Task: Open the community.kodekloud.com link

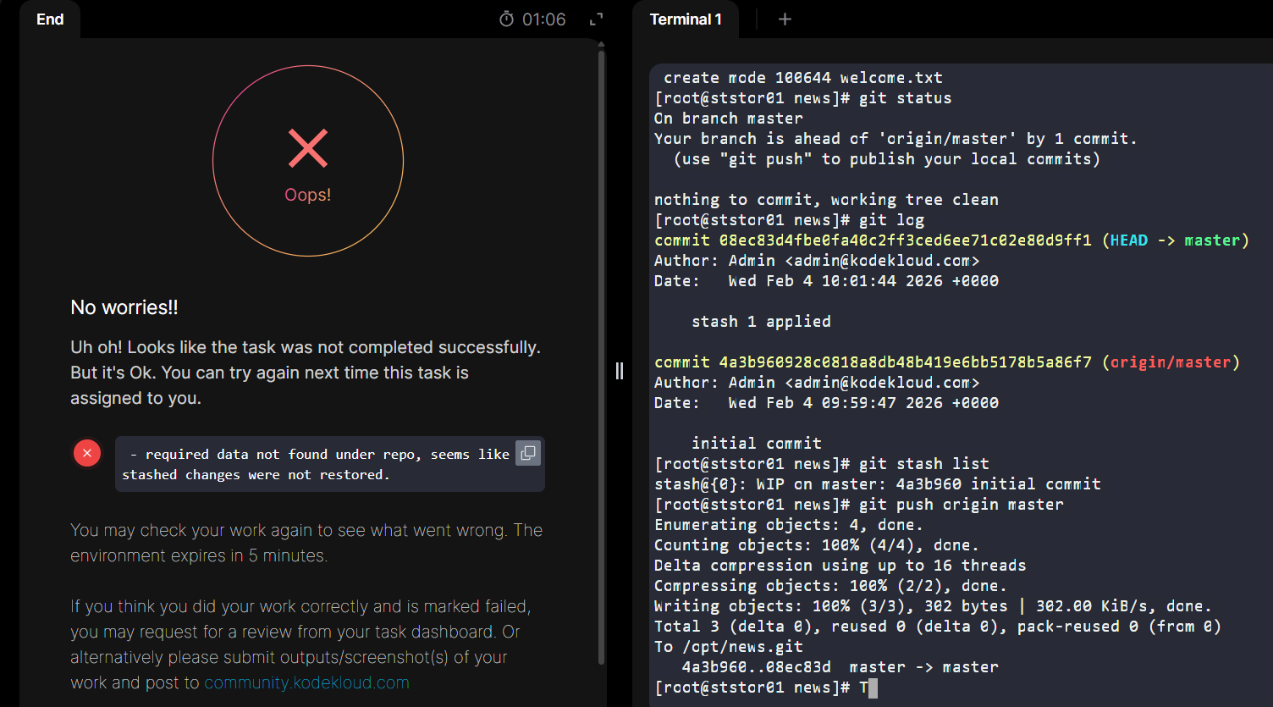Action: [306, 682]
